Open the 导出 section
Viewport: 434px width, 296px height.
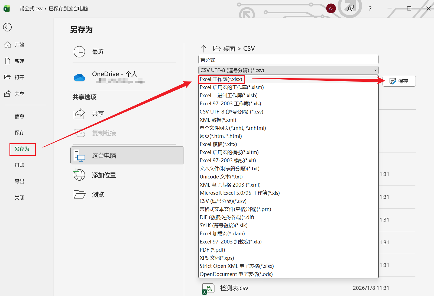pos(19,181)
